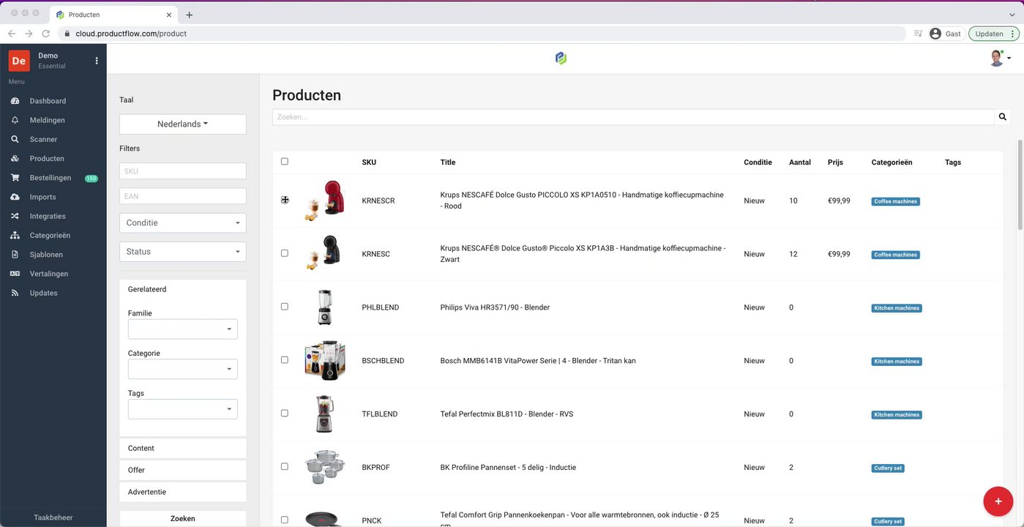Select the PHLBLEND product checkbox
Viewport: 1024px width, 527px height.
tap(285, 307)
